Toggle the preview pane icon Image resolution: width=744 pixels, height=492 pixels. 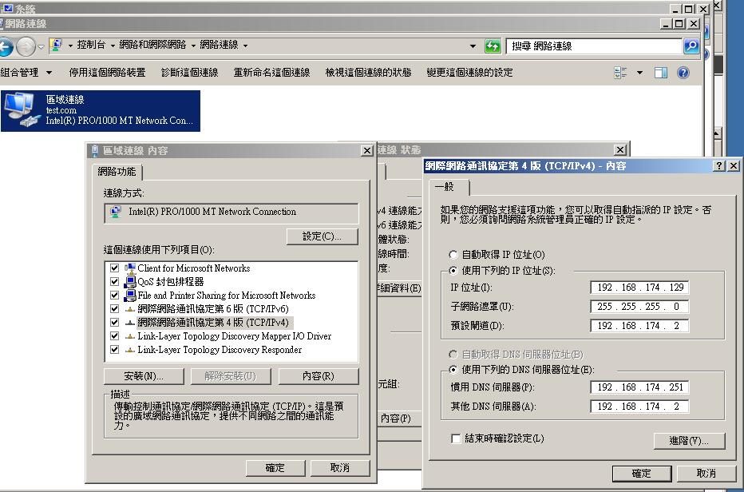[661, 73]
